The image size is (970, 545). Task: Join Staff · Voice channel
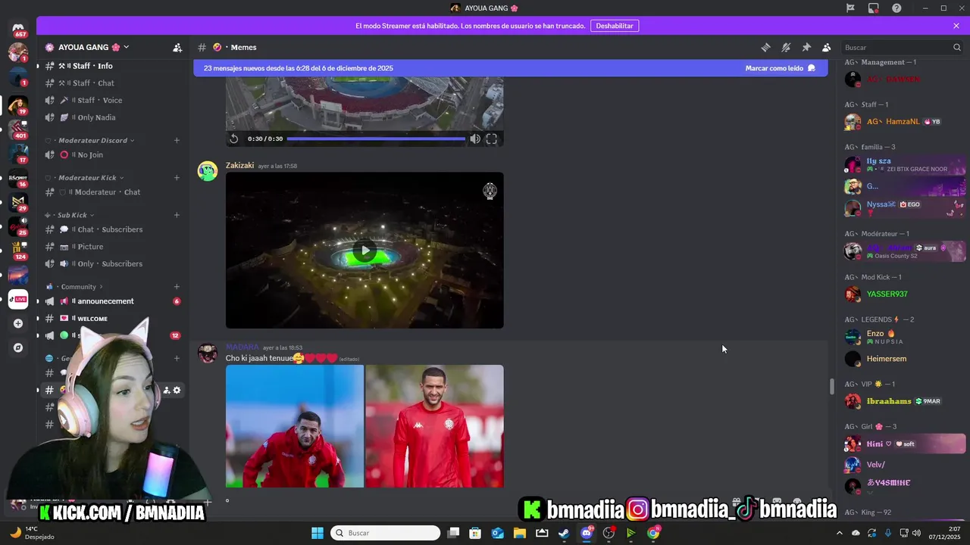[x=114, y=100]
